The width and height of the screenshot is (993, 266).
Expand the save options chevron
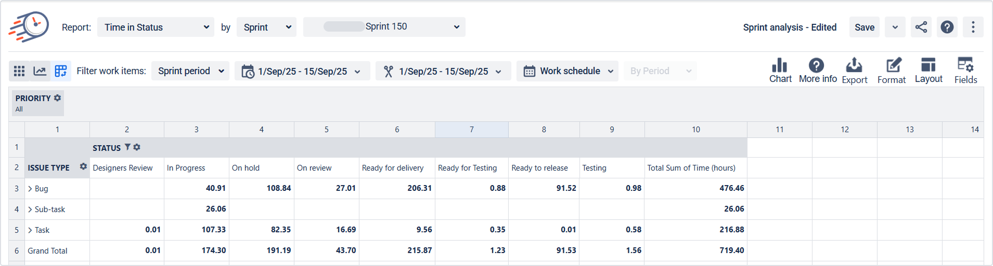pos(895,27)
